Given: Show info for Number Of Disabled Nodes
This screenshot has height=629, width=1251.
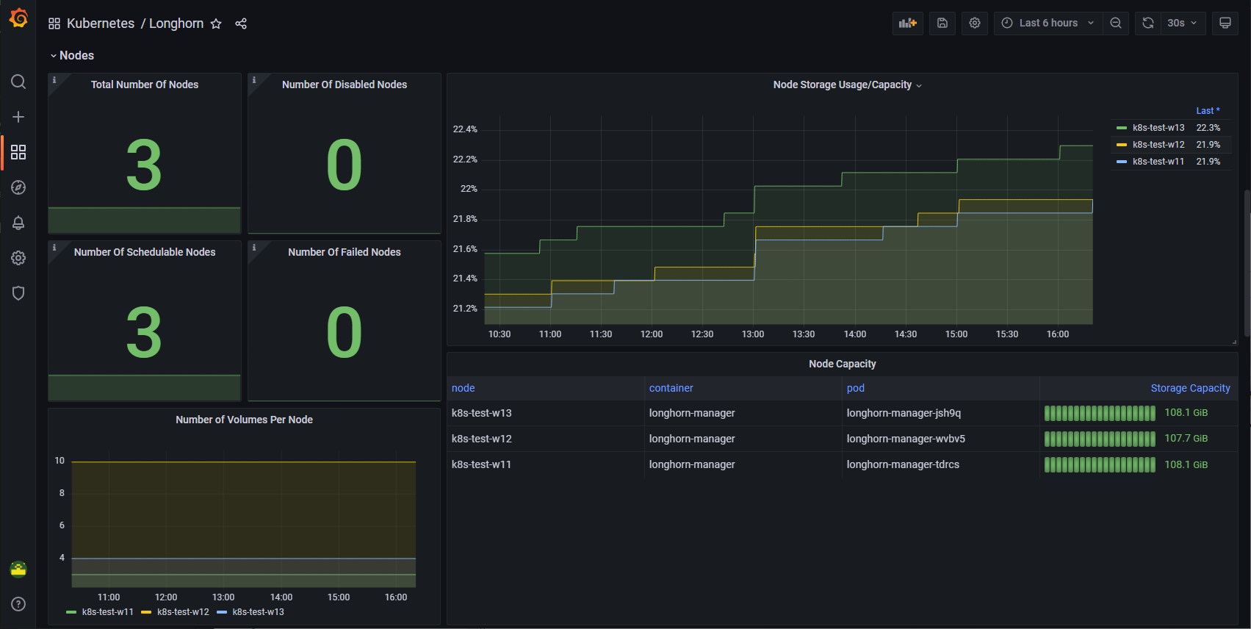Looking at the screenshot, I should point(254,80).
